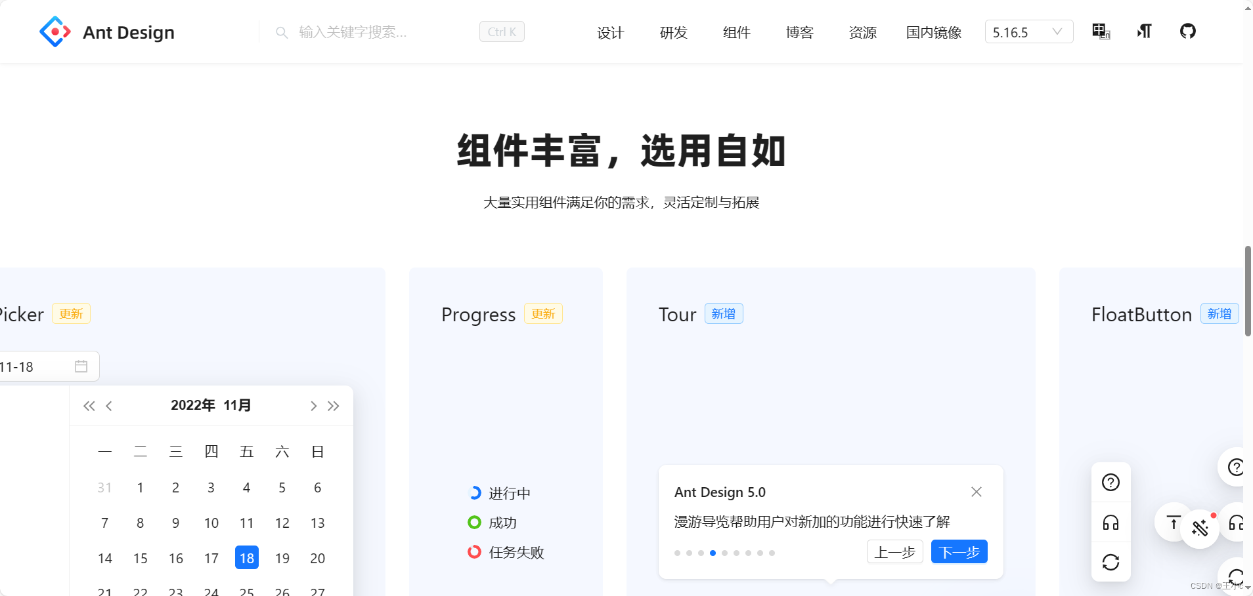This screenshot has width=1253, height=596.
Task: Close the Ant Design 5.0 tour popup
Action: tap(977, 492)
